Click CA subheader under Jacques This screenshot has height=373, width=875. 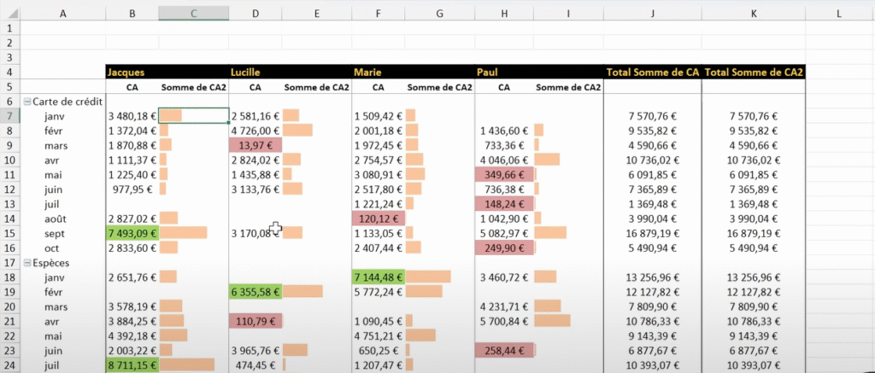(132, 87)
